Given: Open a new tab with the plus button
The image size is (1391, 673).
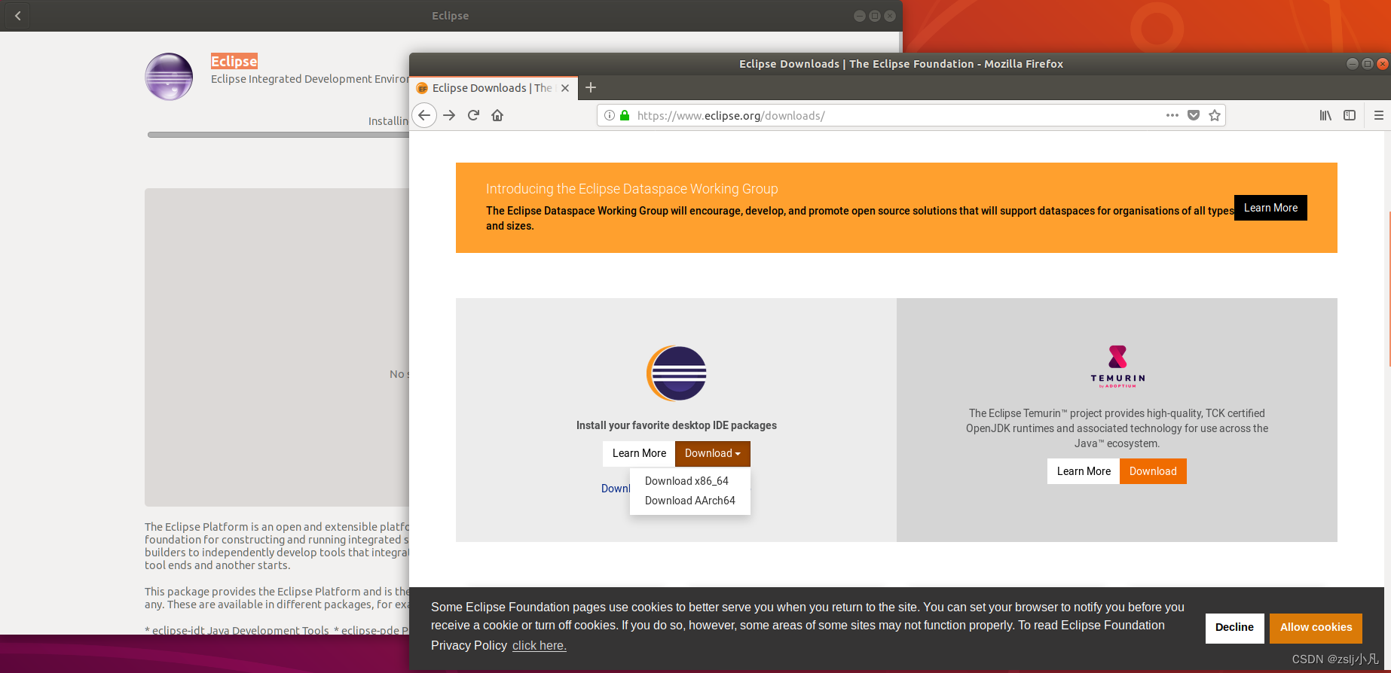Looking at the screenshot, I should click(591, 87).
